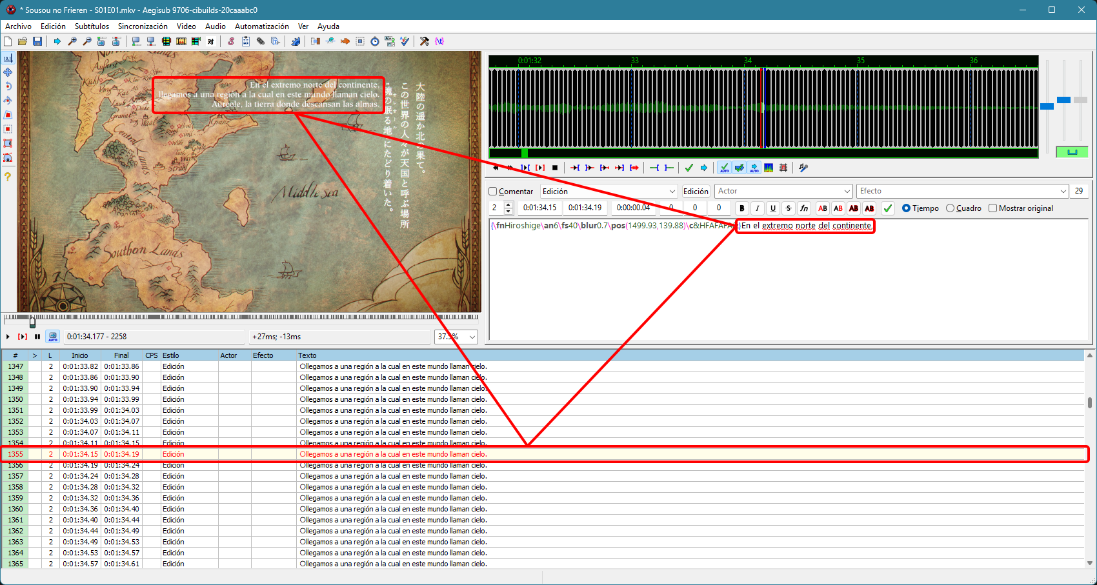Viewport: 1097px width, 585px height.
Task: Open the Styles Manager pink S icon
Action: 231,41
